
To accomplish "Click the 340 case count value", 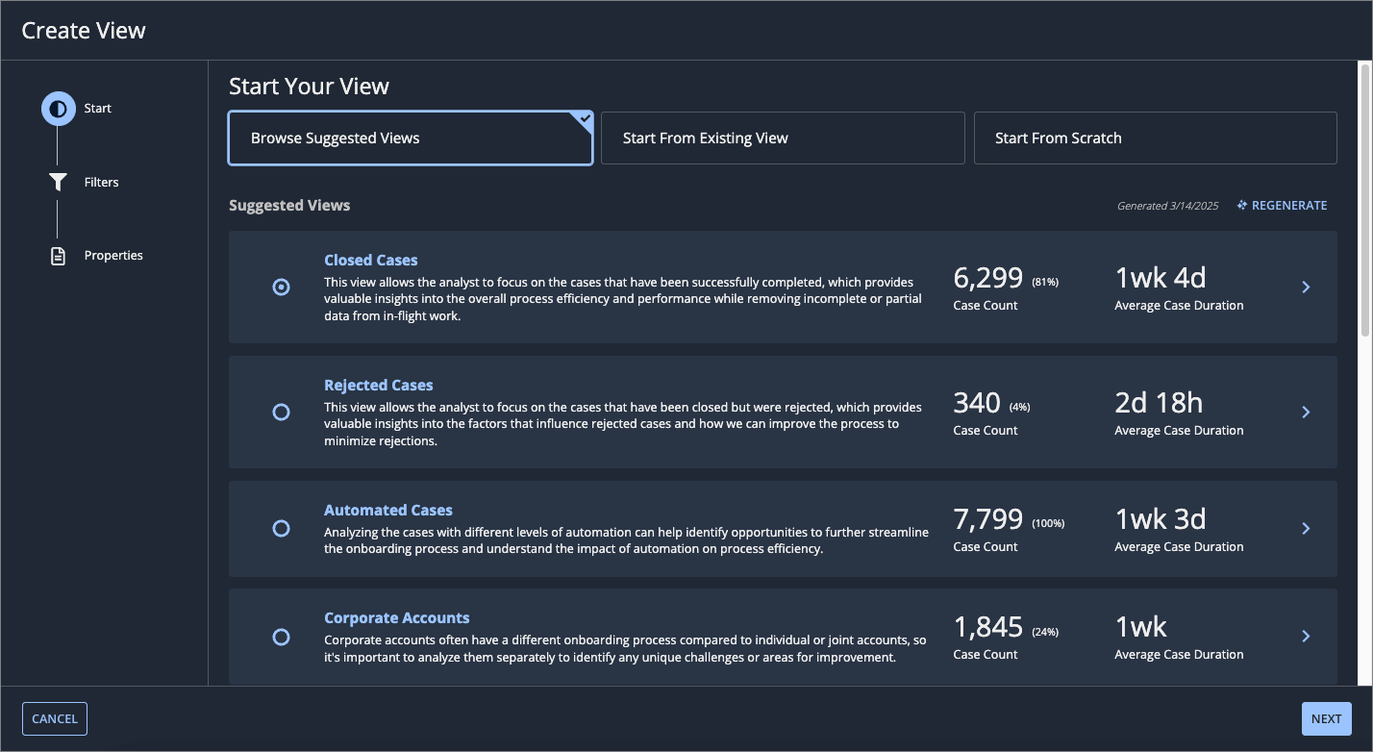I will click(x=977, y=403).
